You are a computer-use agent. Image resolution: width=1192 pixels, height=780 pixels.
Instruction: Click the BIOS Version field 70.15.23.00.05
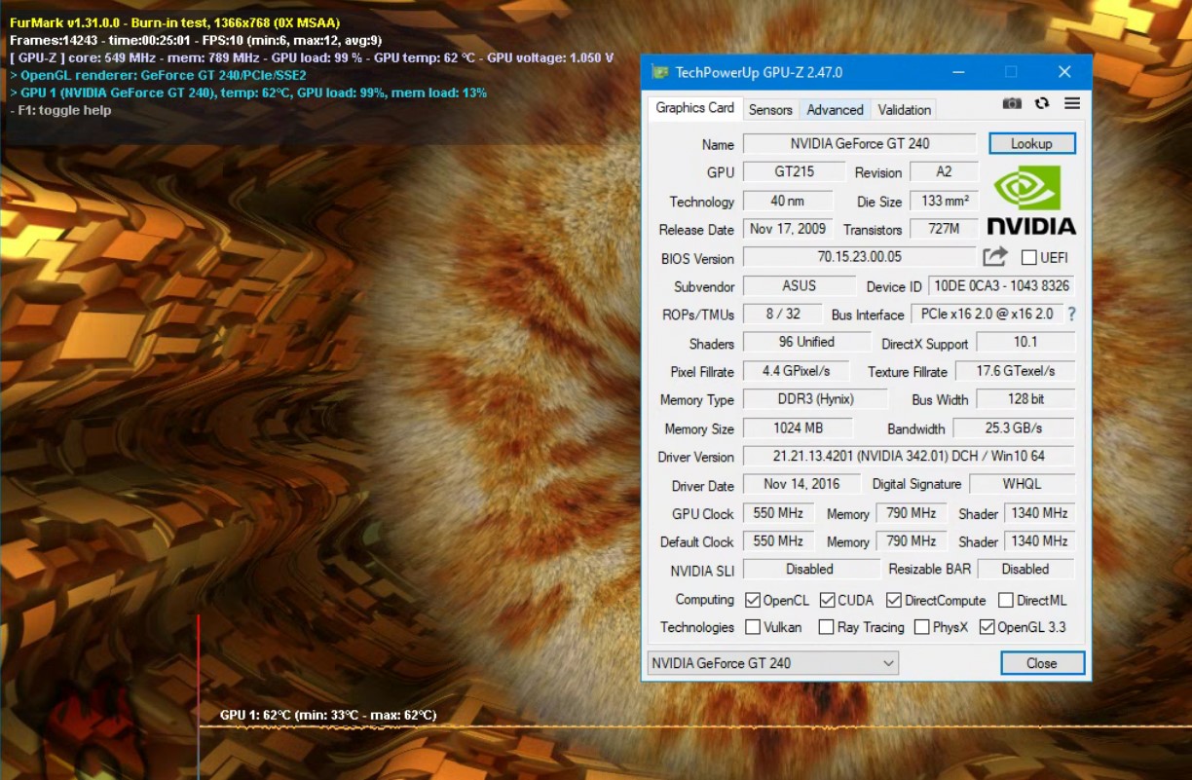(860, 257)
